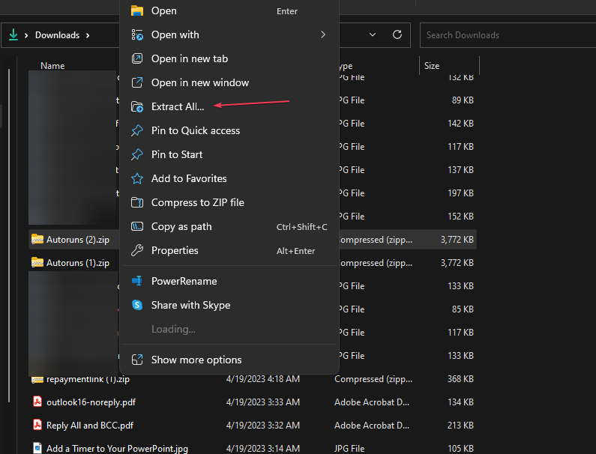596x454 pixels.
Task: Expand the chevron before Downloads in breadcrumb
Action: point(26,35)
